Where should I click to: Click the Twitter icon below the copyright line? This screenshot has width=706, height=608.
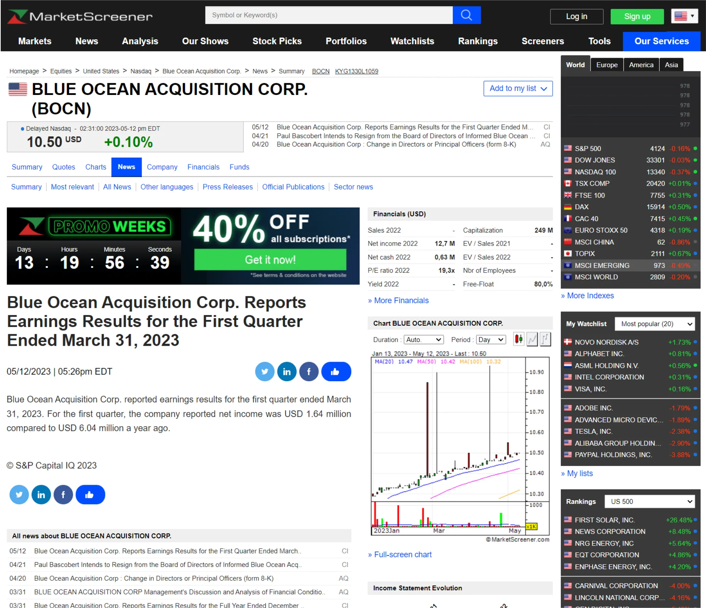click(19, 494)
